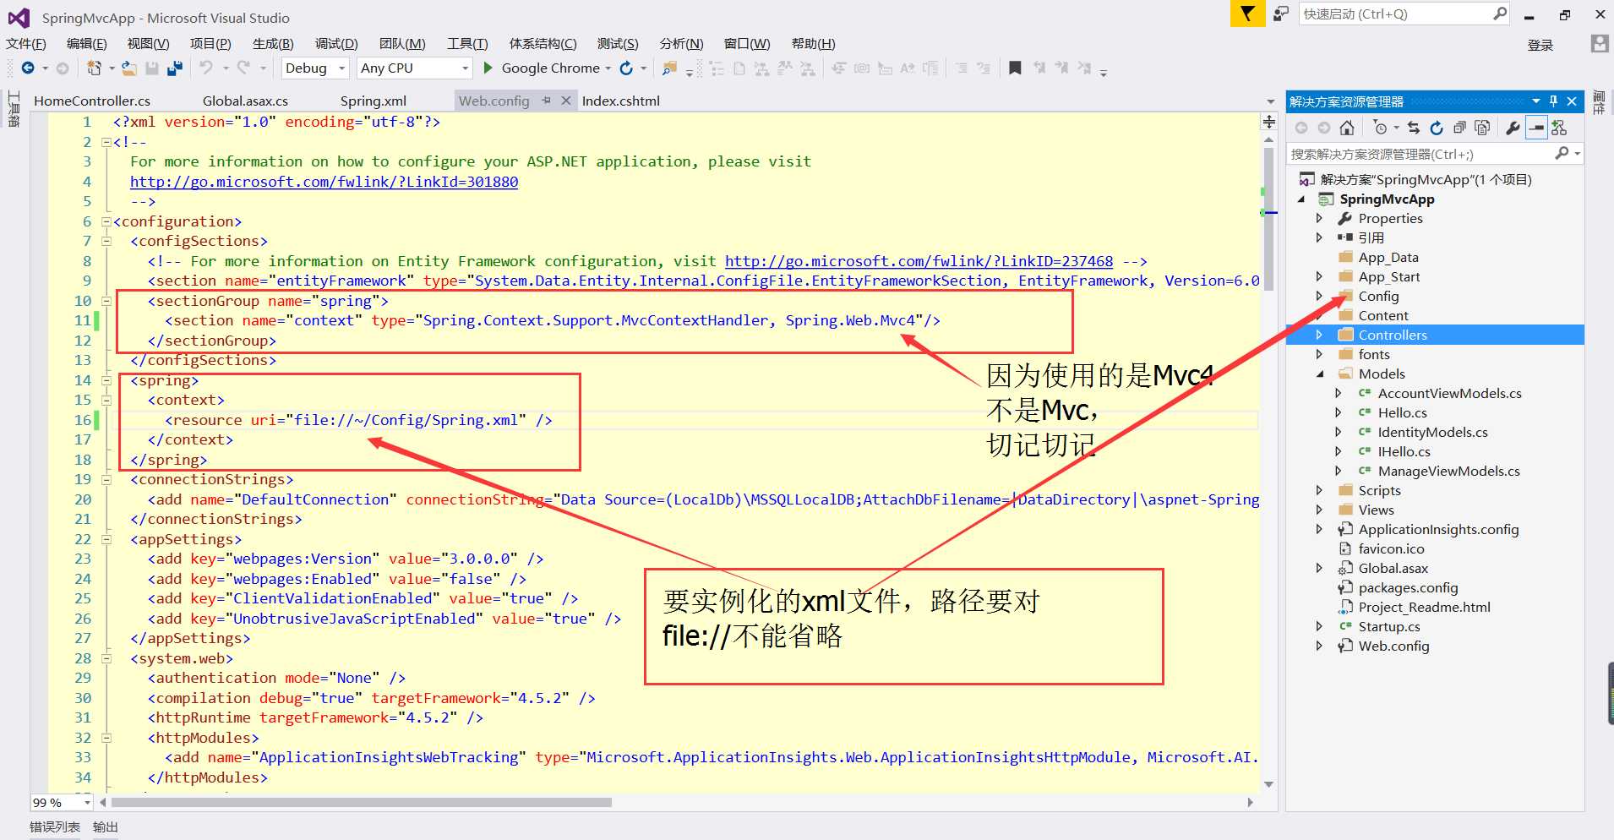Viewport: 1614px width, 840px height.
Task: Open the 调试(D) menu
Action: pos(336,44)
